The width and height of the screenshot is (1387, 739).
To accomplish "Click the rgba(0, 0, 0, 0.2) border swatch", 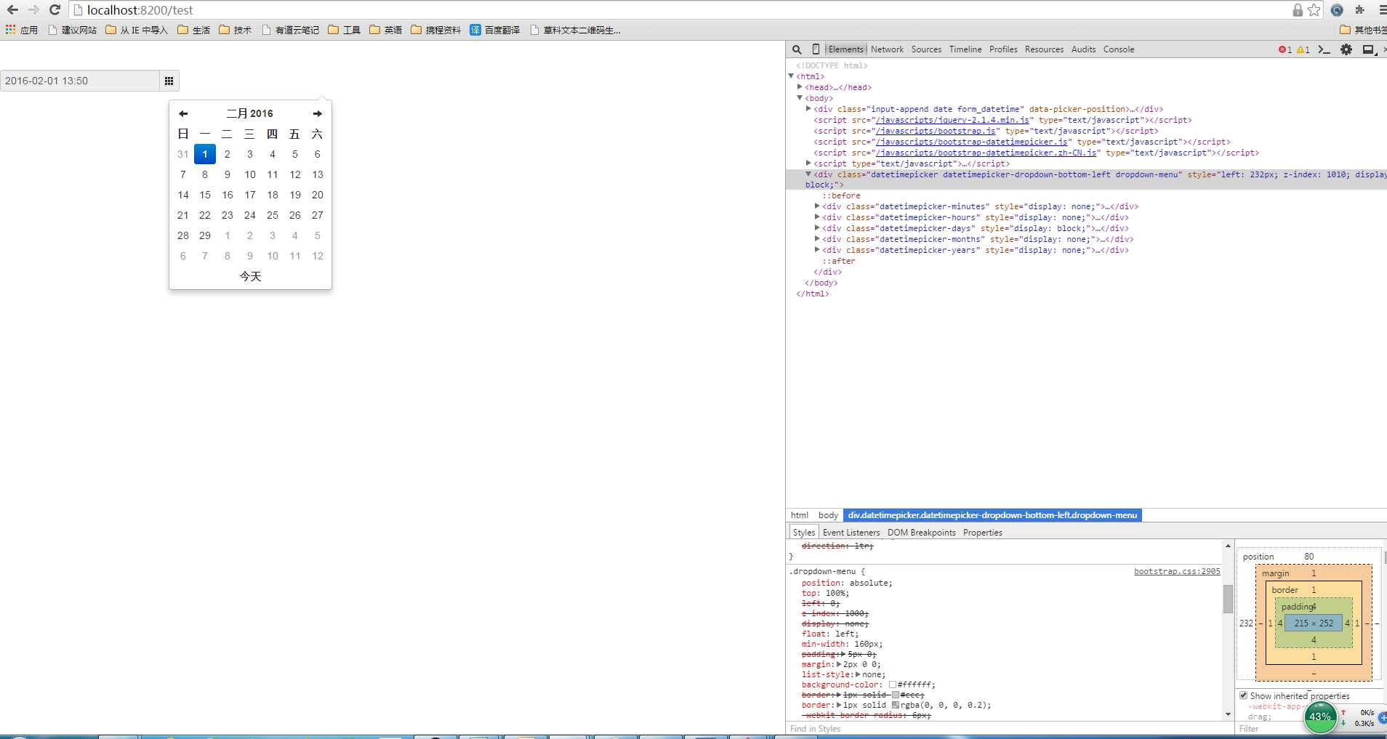I will 896,705.
